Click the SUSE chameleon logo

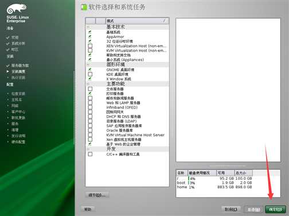(17, 9)
